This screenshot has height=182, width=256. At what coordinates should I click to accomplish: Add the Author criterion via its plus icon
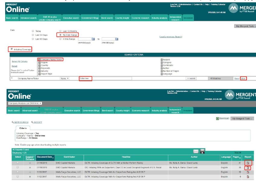162,68
